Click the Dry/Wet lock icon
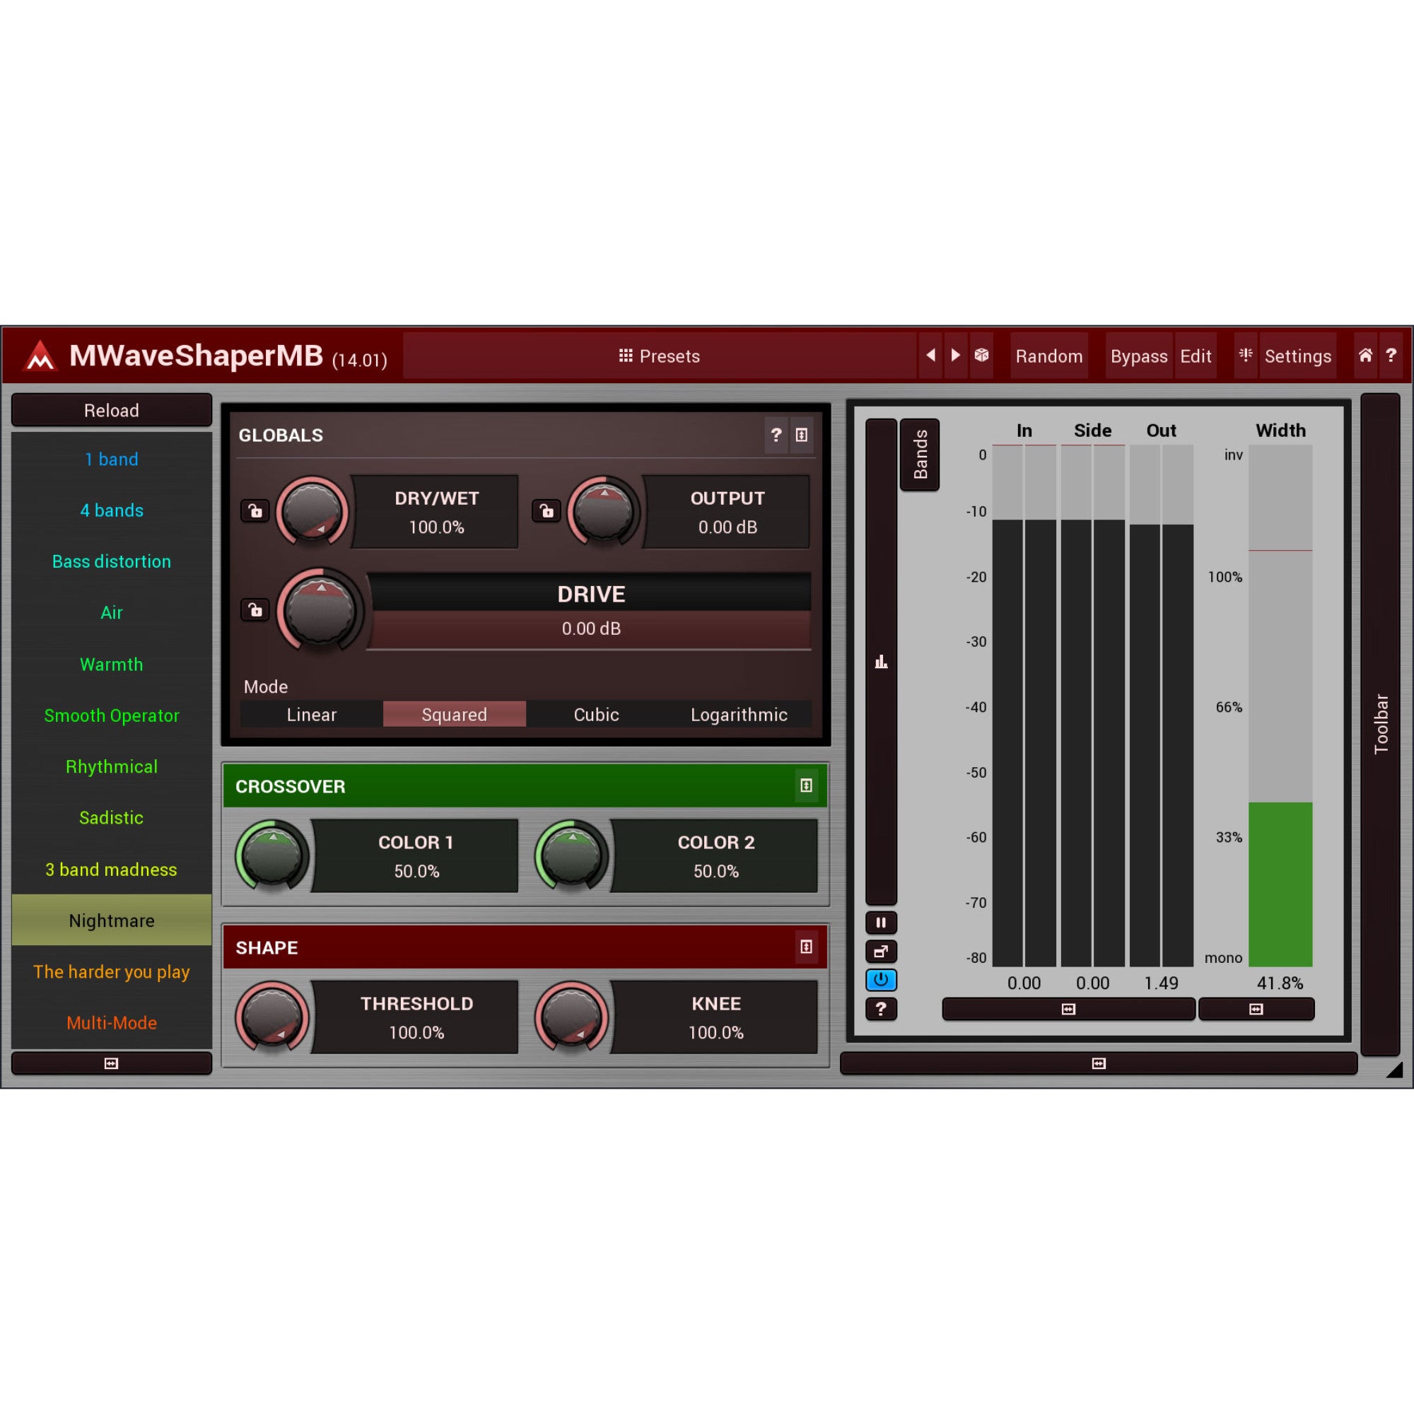1414x1414 pixels. [x=255, y=510]
